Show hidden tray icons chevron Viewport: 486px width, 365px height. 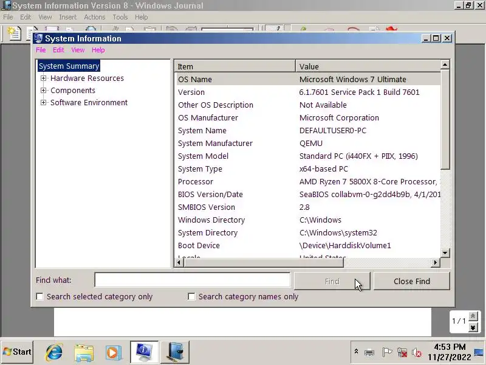356,352
